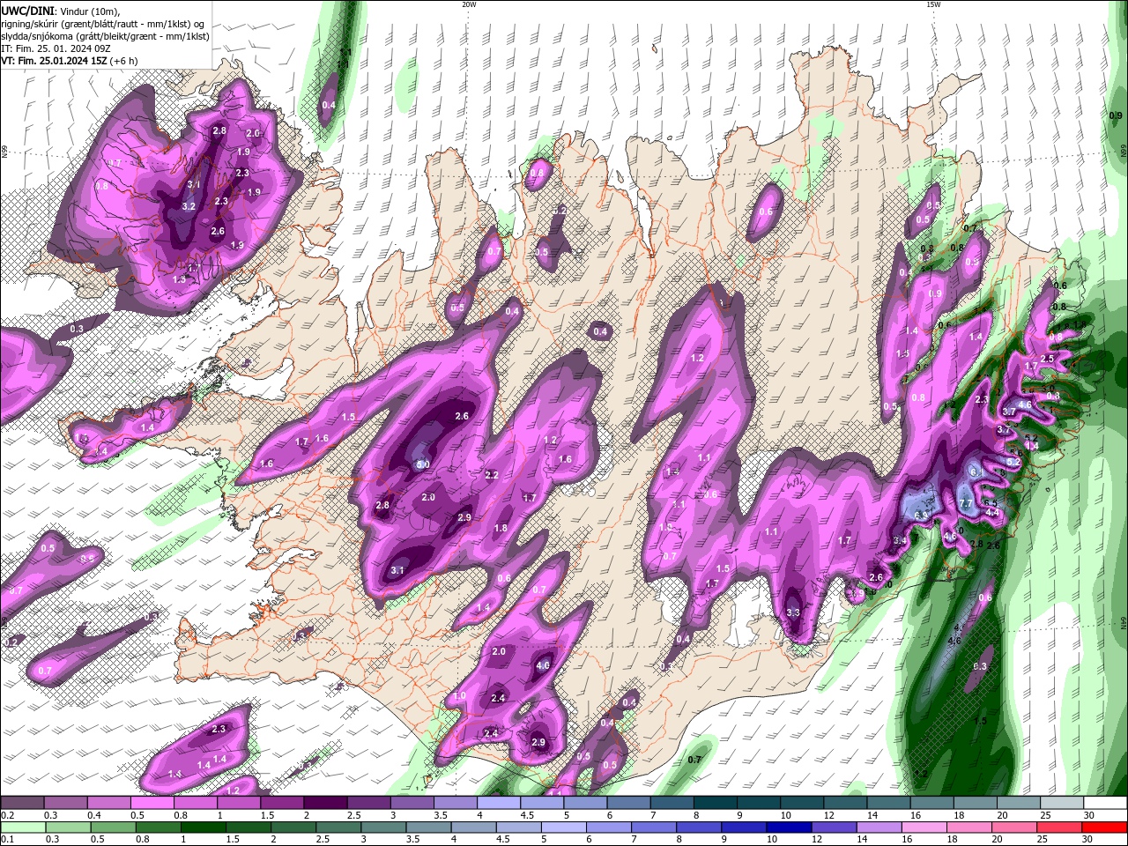Select the '0.7' value off the south coast

click(694, 760)
